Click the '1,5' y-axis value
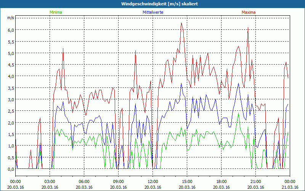The width and height of the screenshot is (305, 191). [x=11, y=134]
